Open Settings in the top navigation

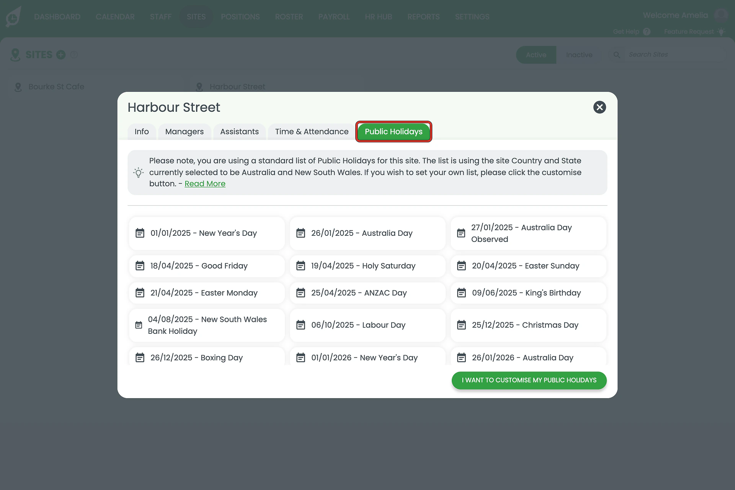click(472, 17)
